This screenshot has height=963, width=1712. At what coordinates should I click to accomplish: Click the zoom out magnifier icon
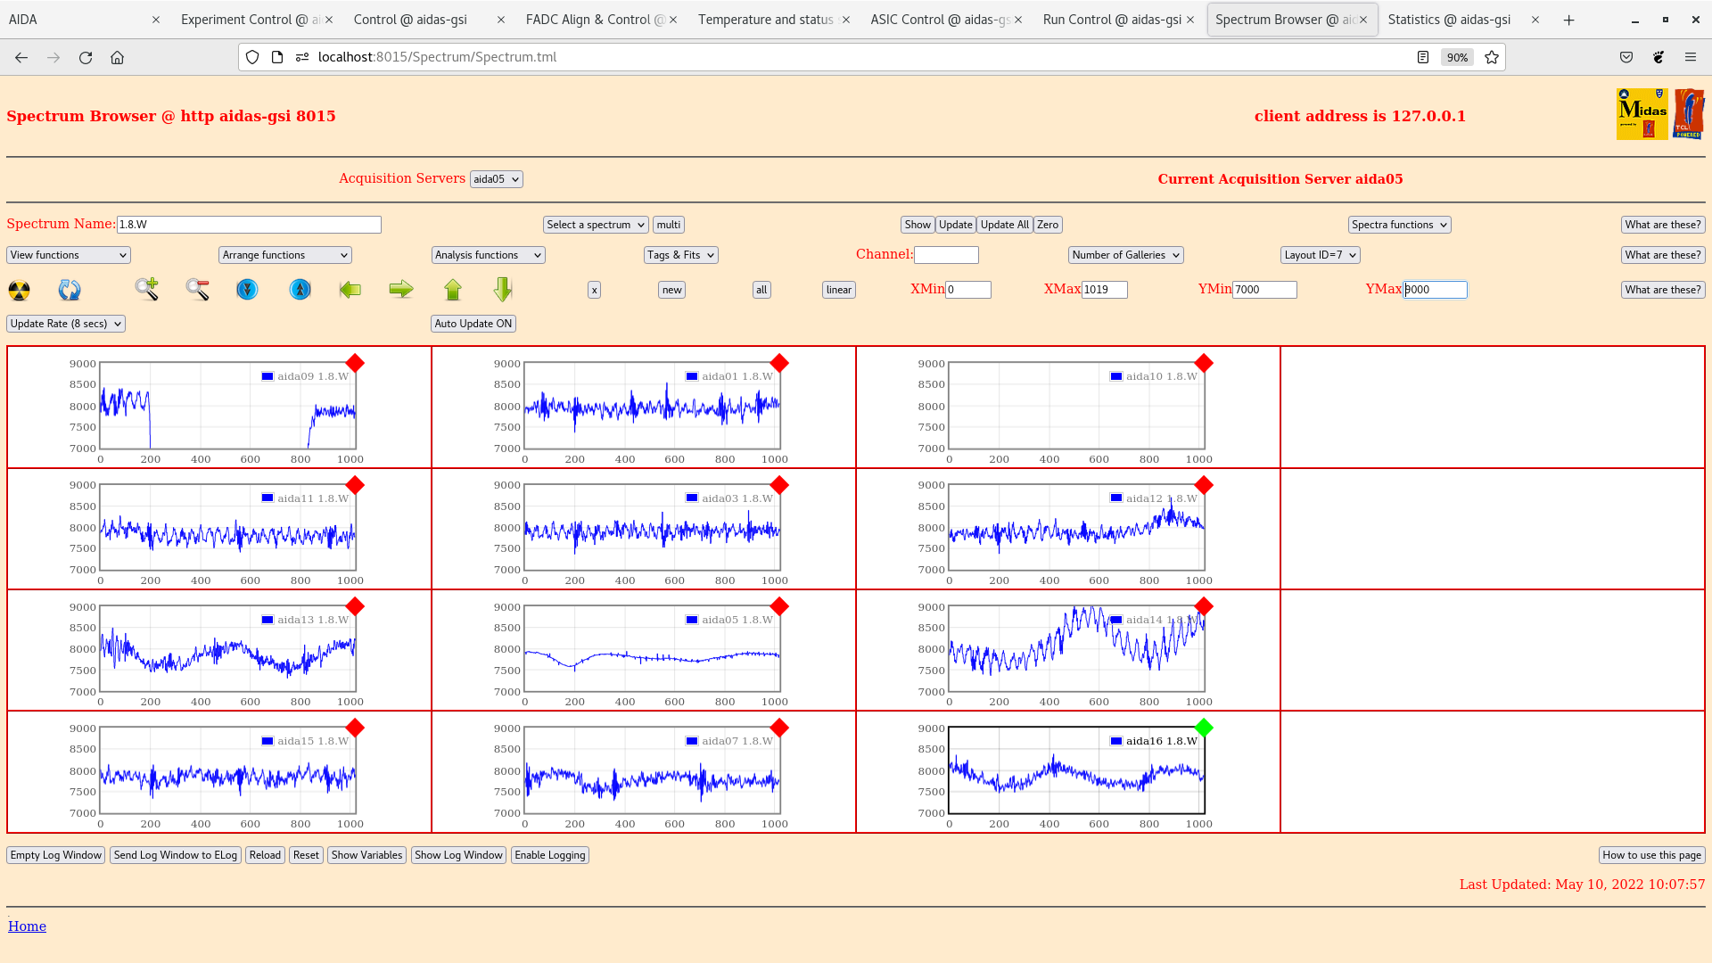tap(197, 289)
